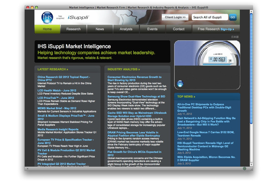
Task: Open the INDUSTRY ANALYSIS heading link
Action: (124, 69)
